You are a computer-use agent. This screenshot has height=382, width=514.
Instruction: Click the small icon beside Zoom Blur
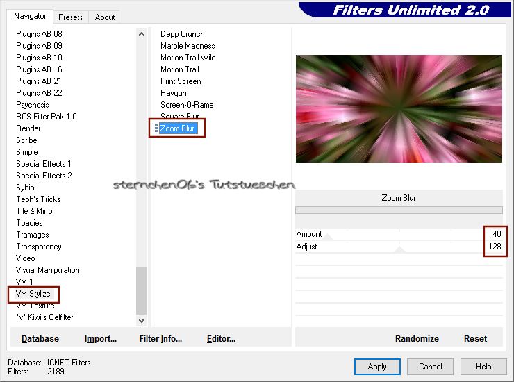pos(156,128)
